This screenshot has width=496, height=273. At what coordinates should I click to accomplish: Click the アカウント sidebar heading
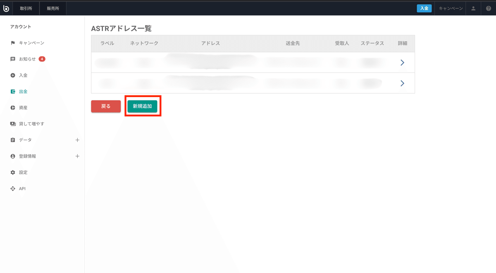coord(21,27)
